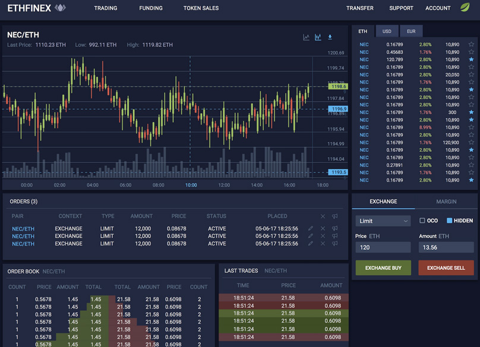480x347 pixels.
Task: Sort orders by CONTEXT column
Action: point(70,216)
